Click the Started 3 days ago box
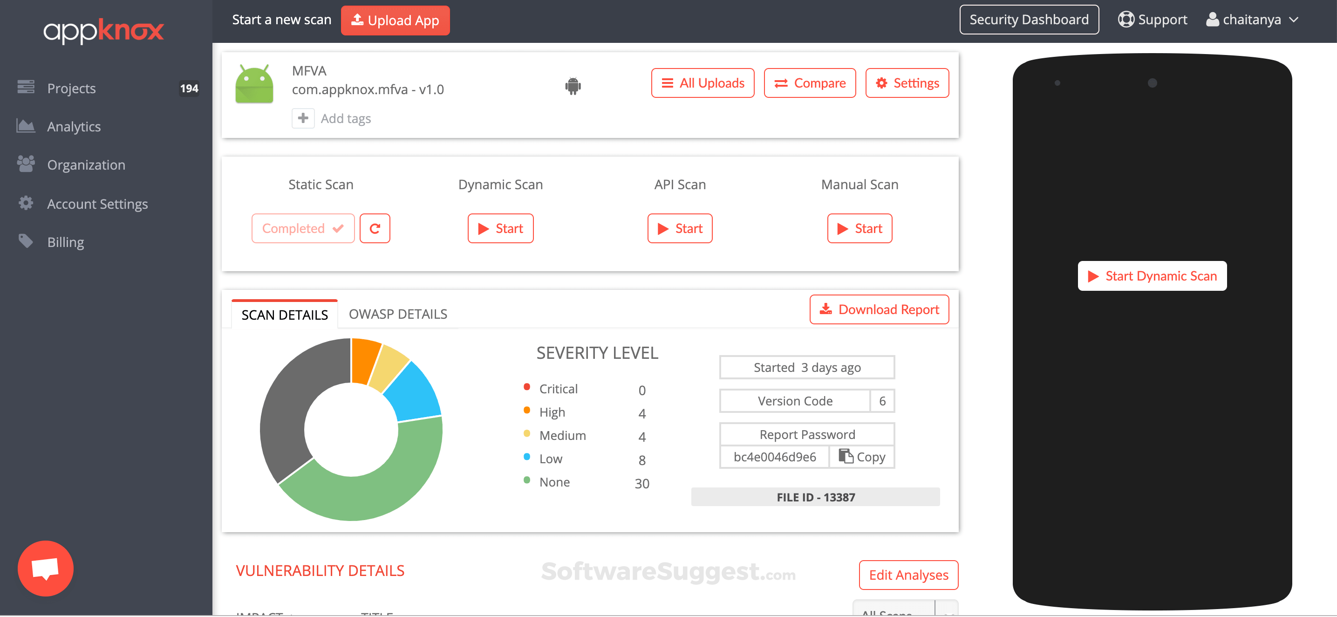 [806, 368]
